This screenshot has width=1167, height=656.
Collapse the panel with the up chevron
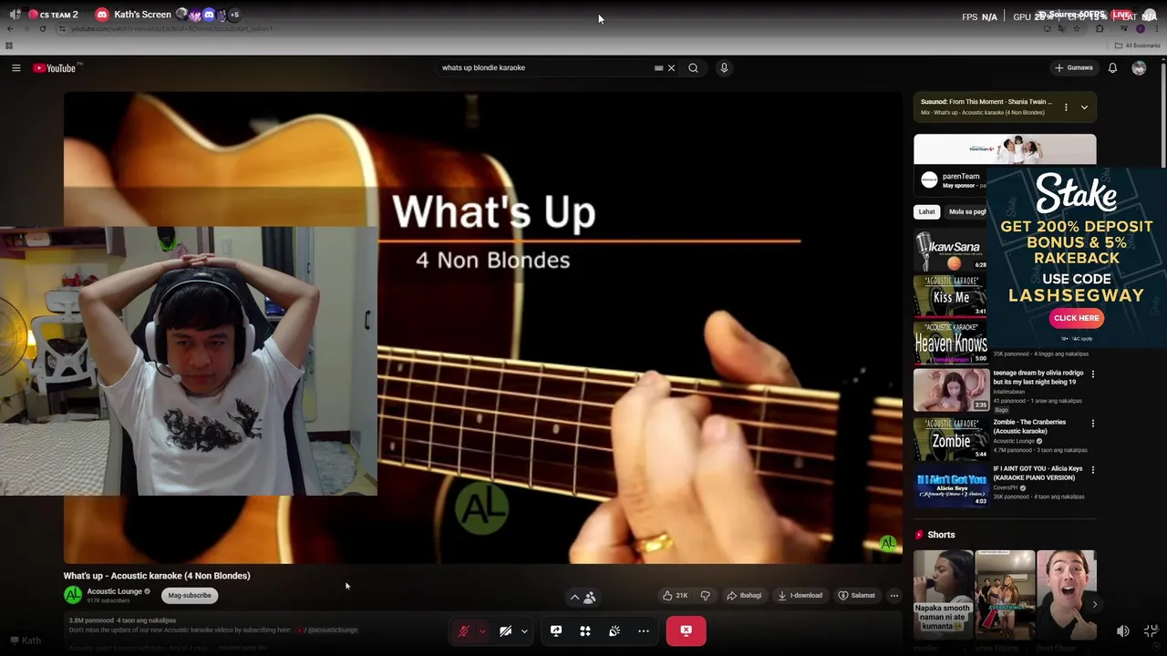(x=574, y=598)
